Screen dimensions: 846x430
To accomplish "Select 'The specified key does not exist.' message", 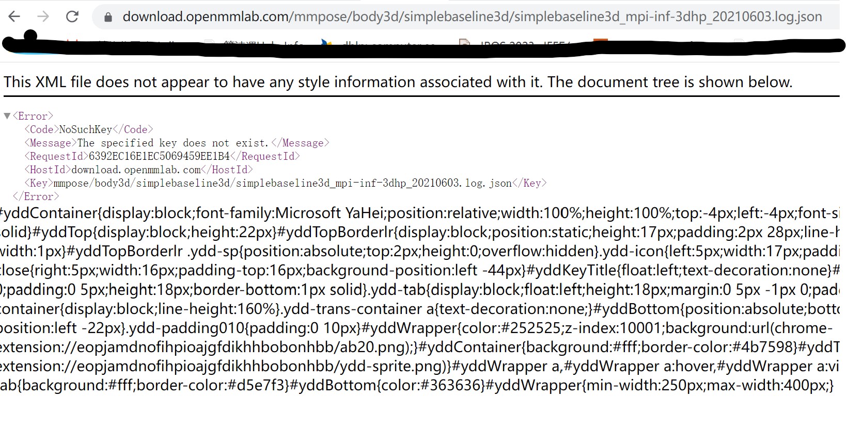I will click(173, 143).
